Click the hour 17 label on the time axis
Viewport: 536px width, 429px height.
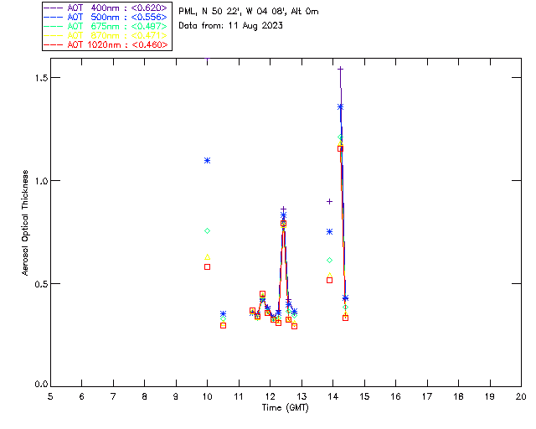[427, 396]
